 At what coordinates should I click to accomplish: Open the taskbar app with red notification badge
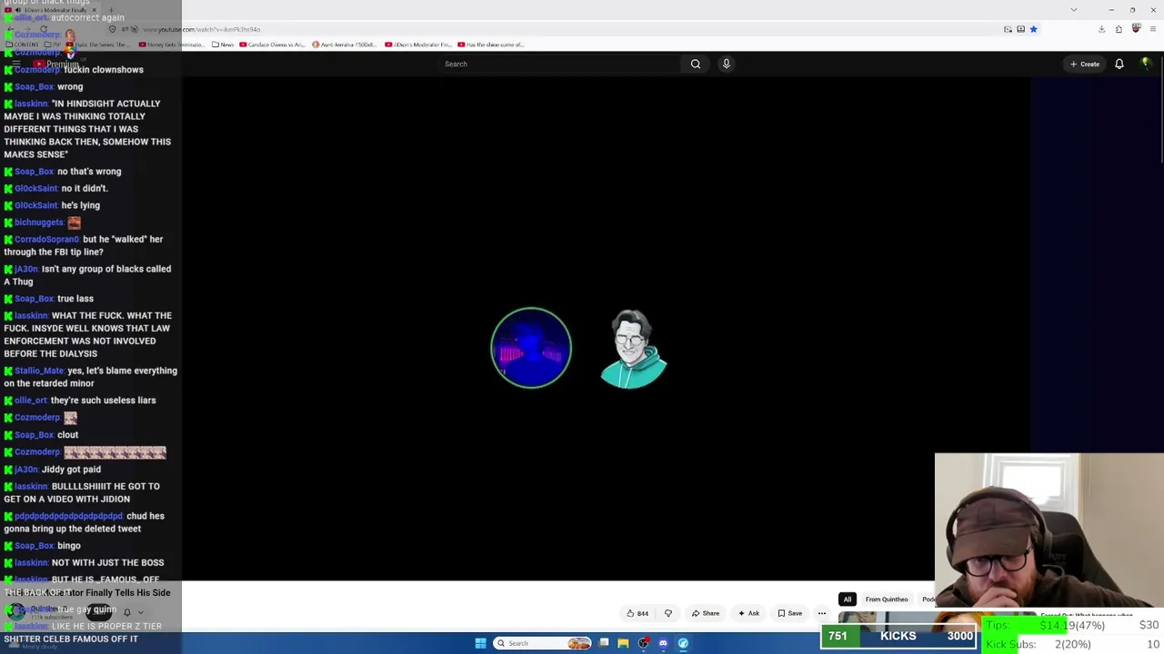(644, 643)
